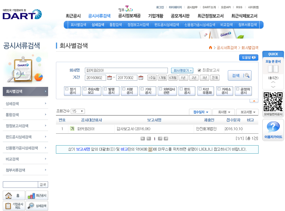Open the 기업개황 top menu

[155, 16]
